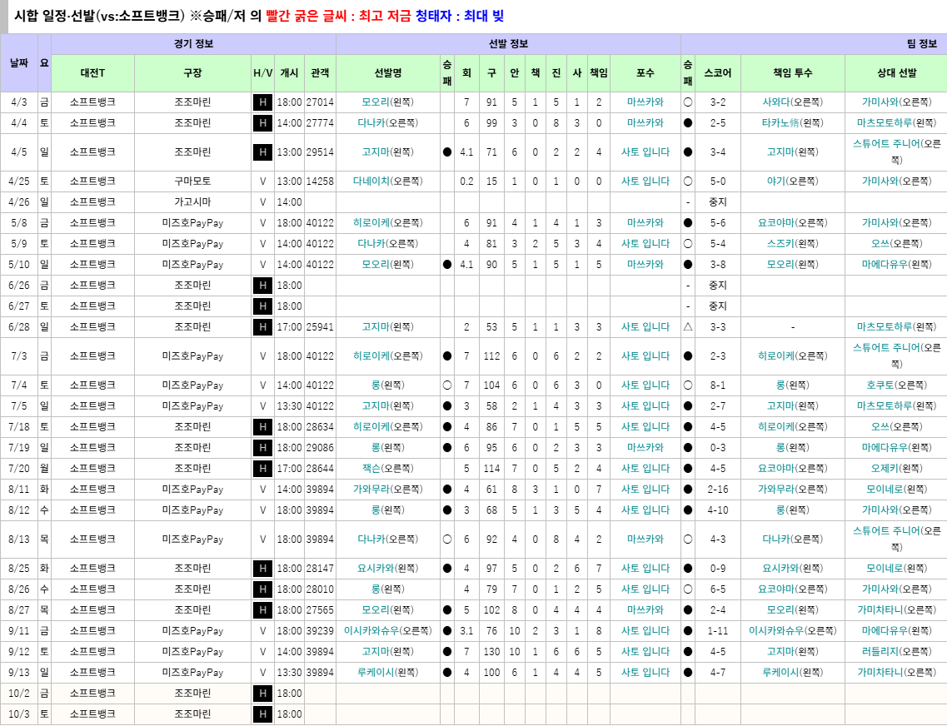The width and height of the screenshot is (947, 726).
Task: Select the H badge in the 6/27 row
Action: coord(262,306)
